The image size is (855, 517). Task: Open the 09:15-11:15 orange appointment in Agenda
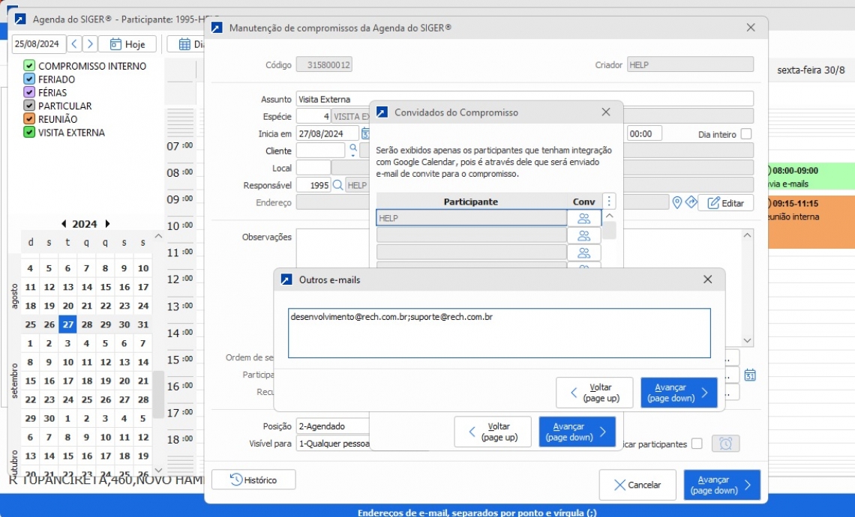click(x=811, y=223)
